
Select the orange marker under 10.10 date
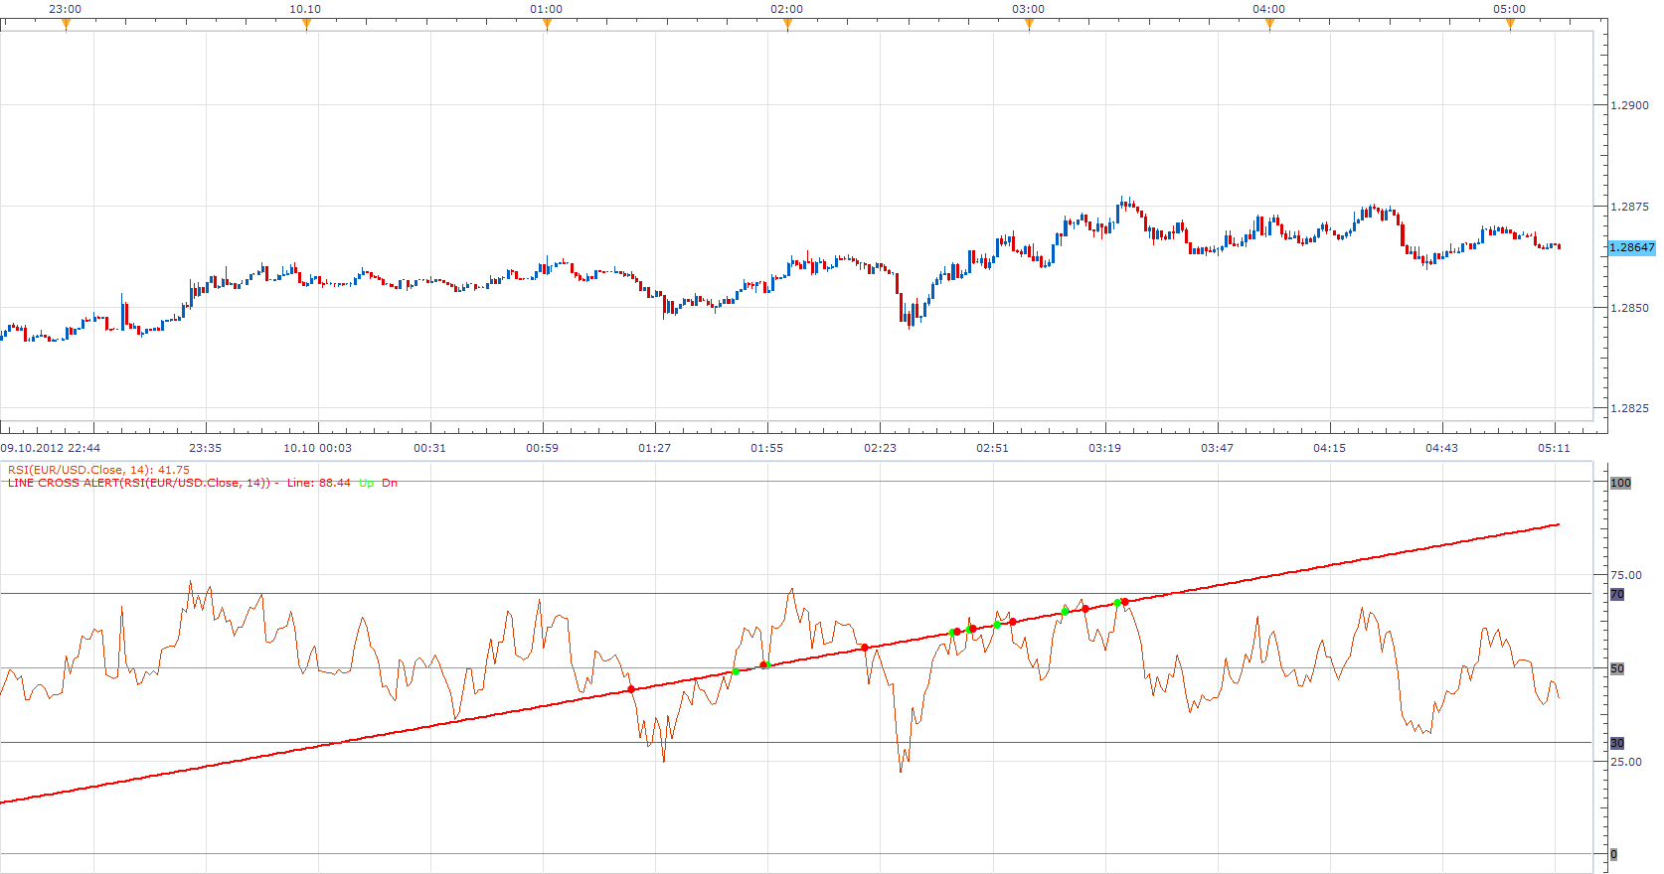click(x=306, y=25)
